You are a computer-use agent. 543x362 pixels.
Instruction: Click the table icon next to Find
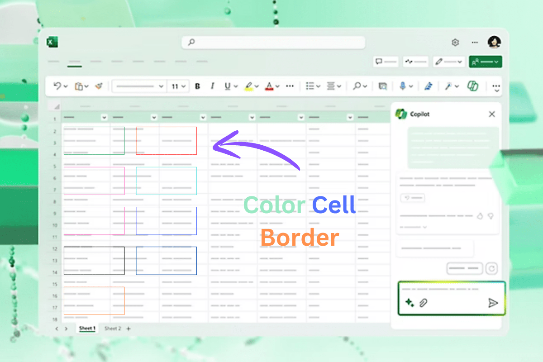point(383,86)
